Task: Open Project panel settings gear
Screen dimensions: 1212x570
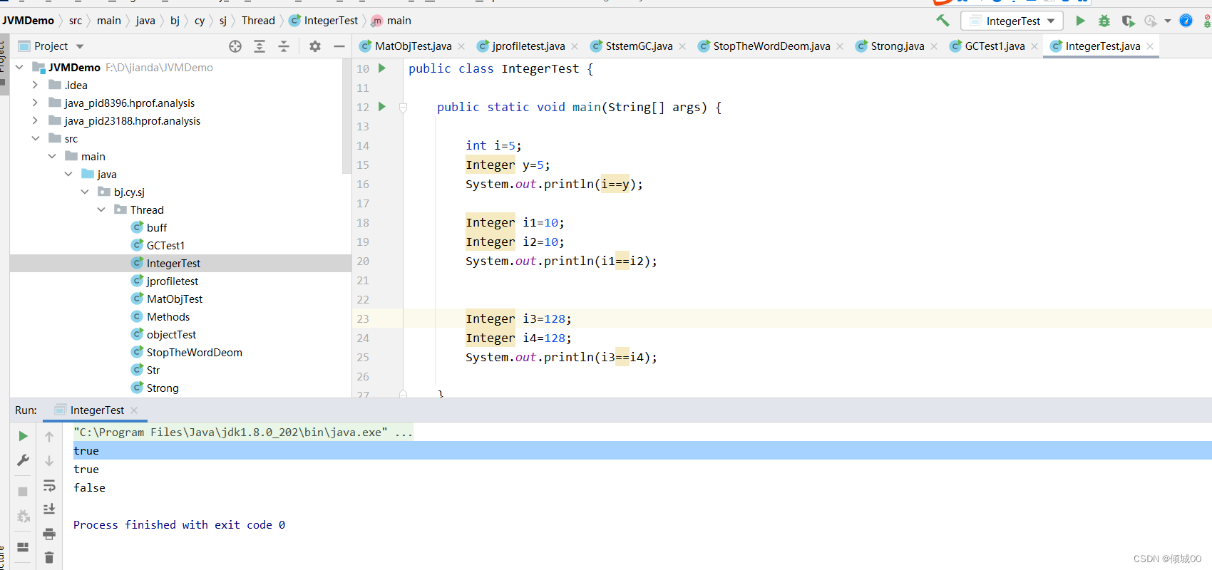Action: pos(315,46)
